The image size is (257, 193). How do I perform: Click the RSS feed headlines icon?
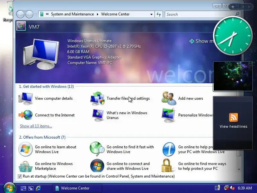click(234, 117)
